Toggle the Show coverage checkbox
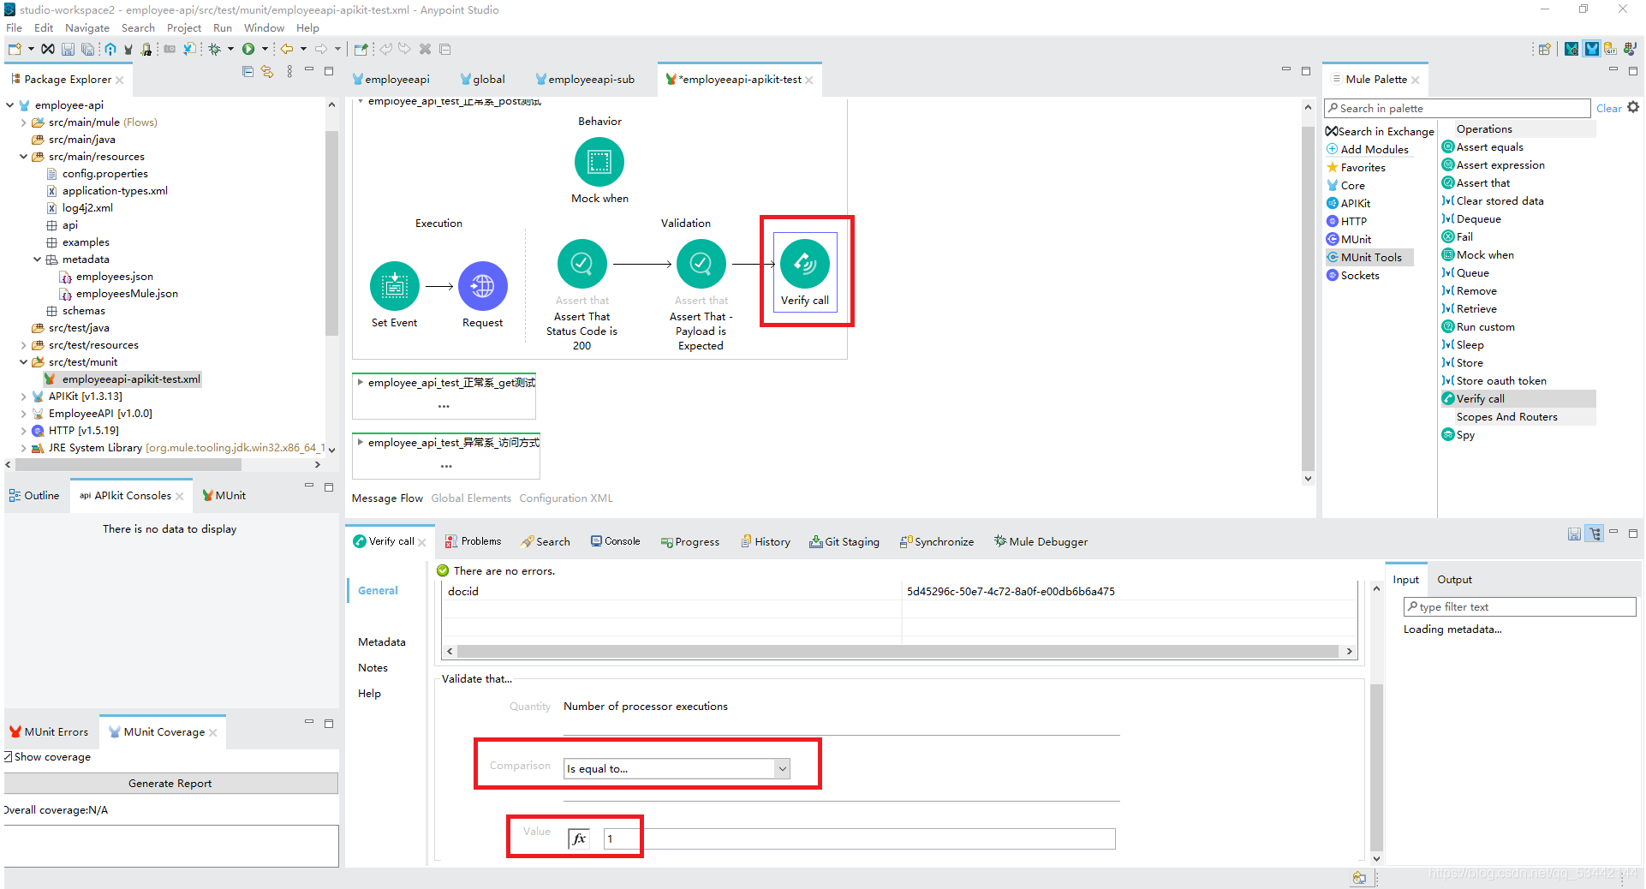Image resolution: width=1646 pixels, height=889 pixels. pyautogui.click(x=8, y=756)
